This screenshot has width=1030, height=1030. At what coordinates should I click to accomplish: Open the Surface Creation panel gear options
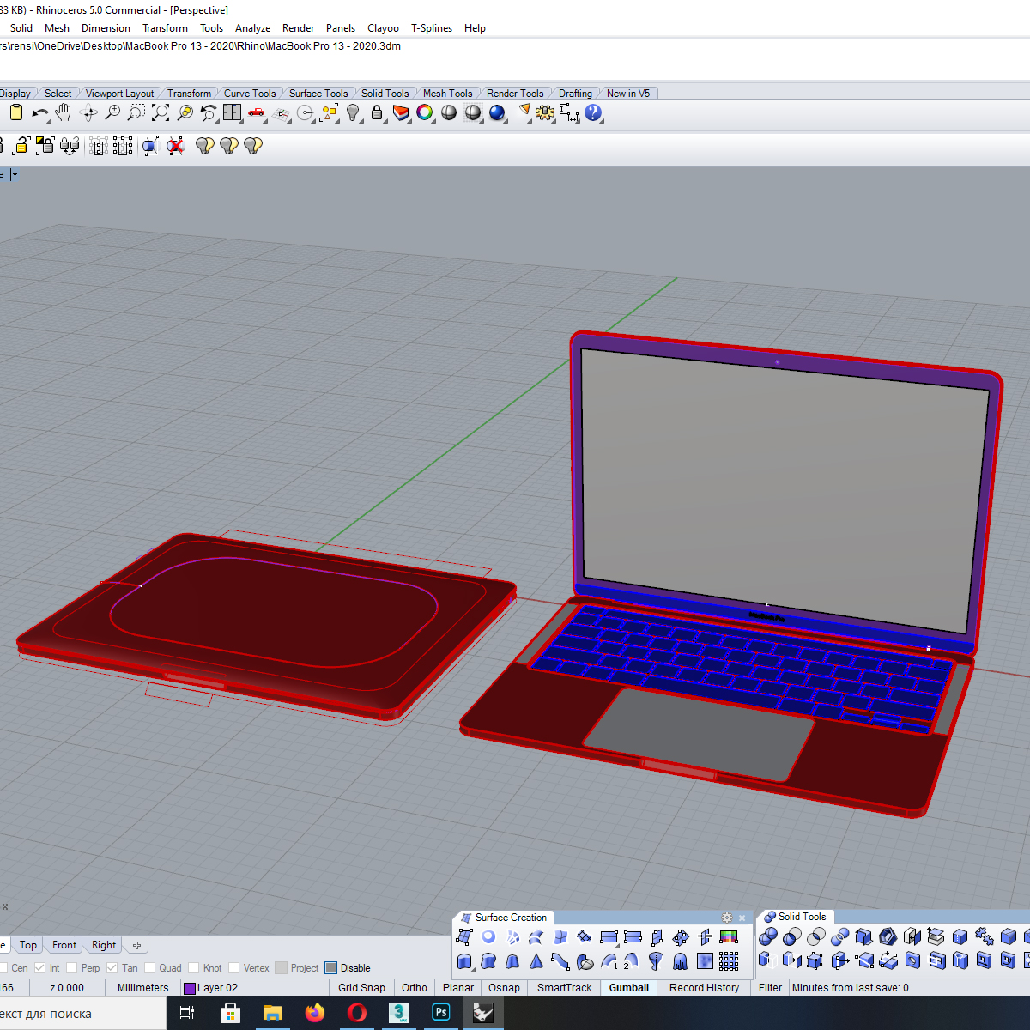pos(727,918)
